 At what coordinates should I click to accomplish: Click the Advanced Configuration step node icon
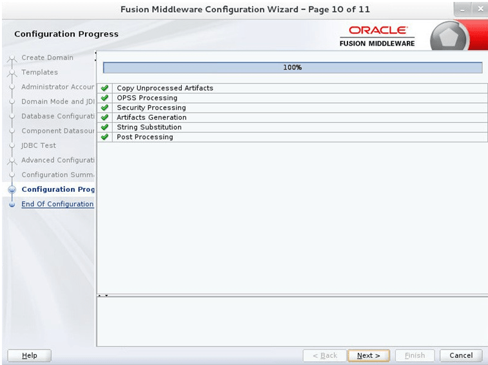(12, 161)
